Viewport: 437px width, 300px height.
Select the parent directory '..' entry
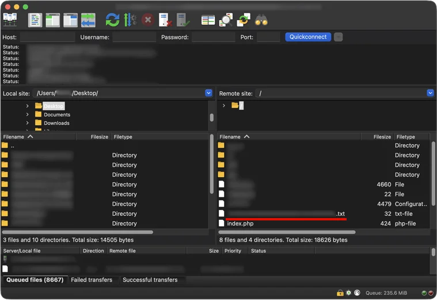(x=105, y=145)
